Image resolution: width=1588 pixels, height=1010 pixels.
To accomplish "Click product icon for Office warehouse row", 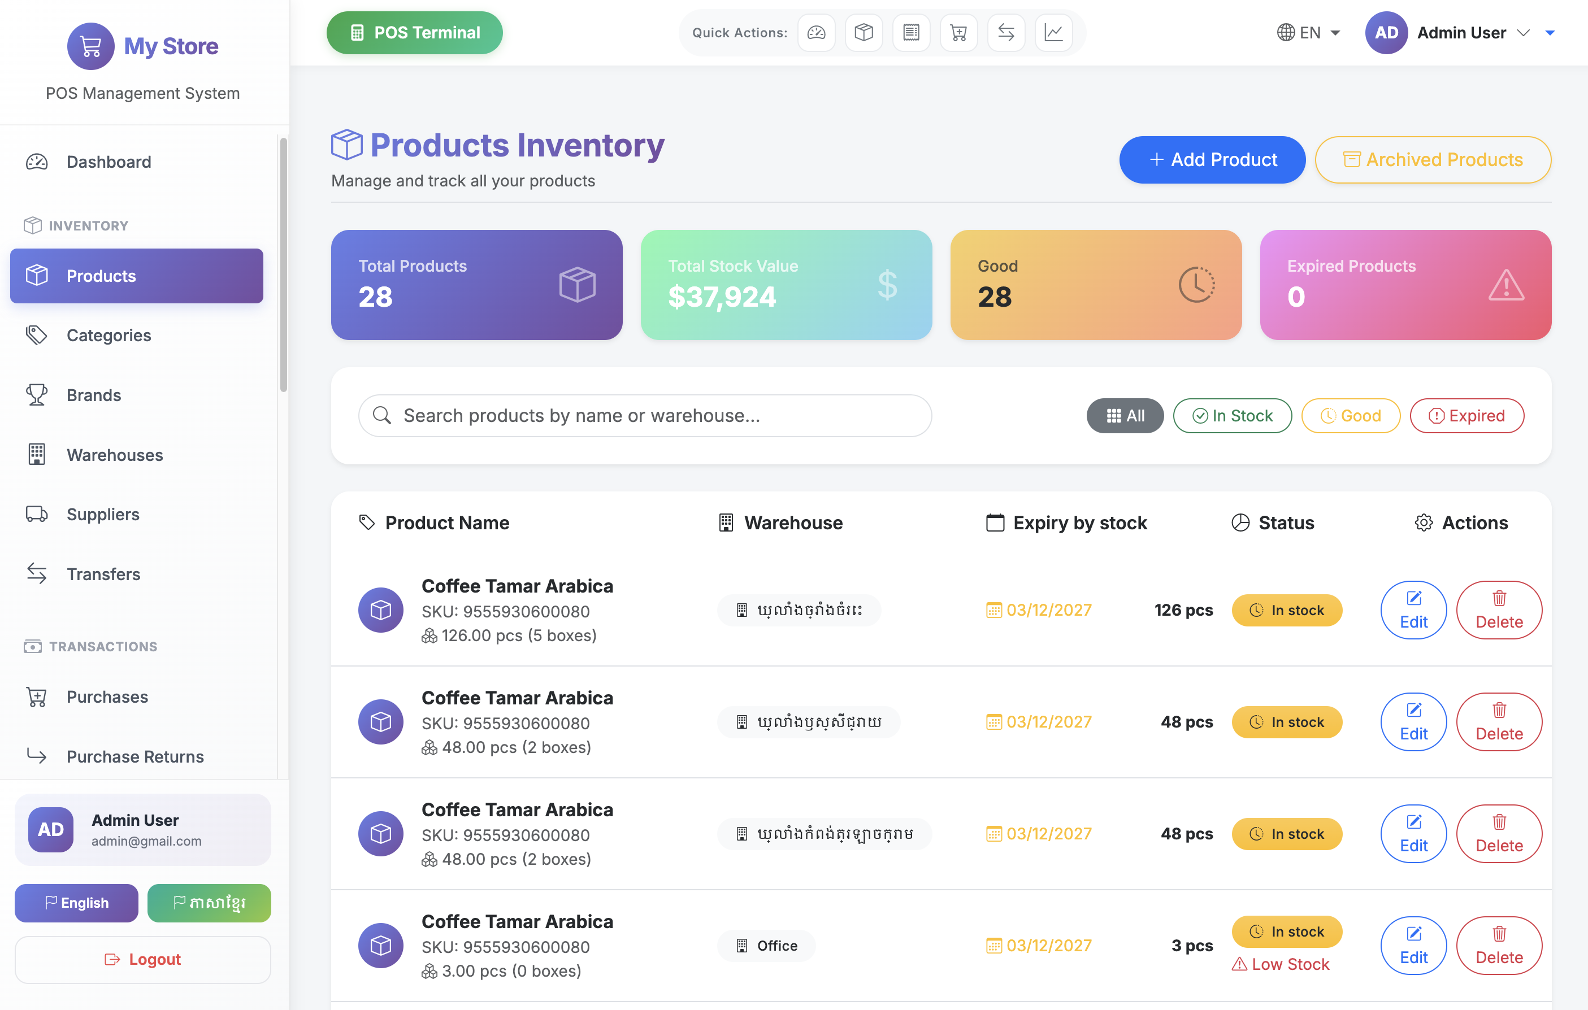I will tap(380, 946).
